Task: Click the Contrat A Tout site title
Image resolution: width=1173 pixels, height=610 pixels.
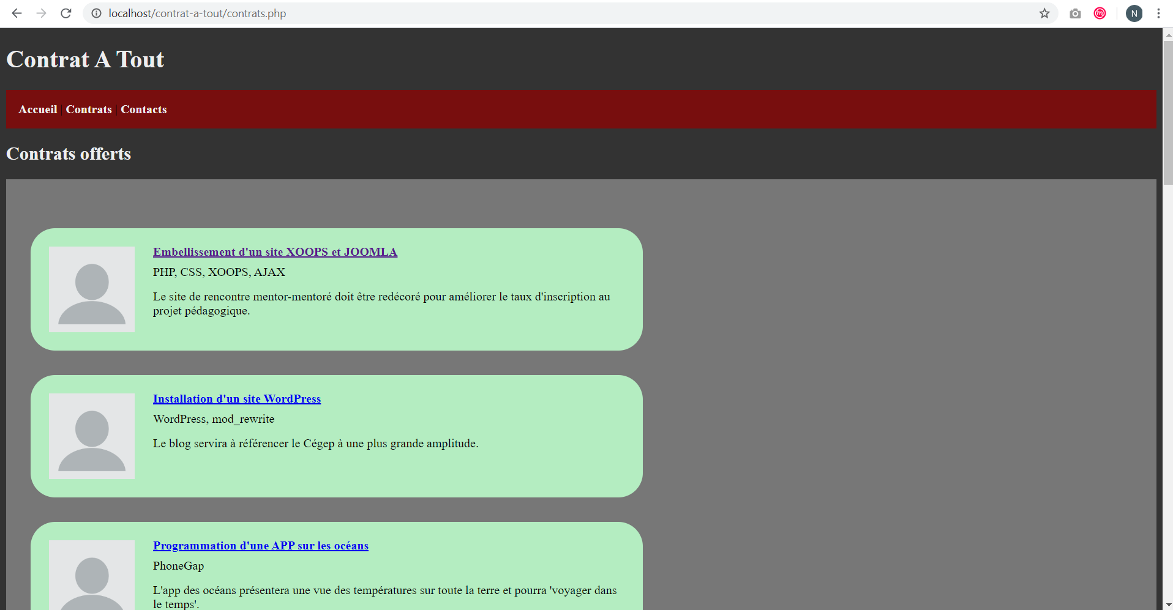Action: pos(85,59)
